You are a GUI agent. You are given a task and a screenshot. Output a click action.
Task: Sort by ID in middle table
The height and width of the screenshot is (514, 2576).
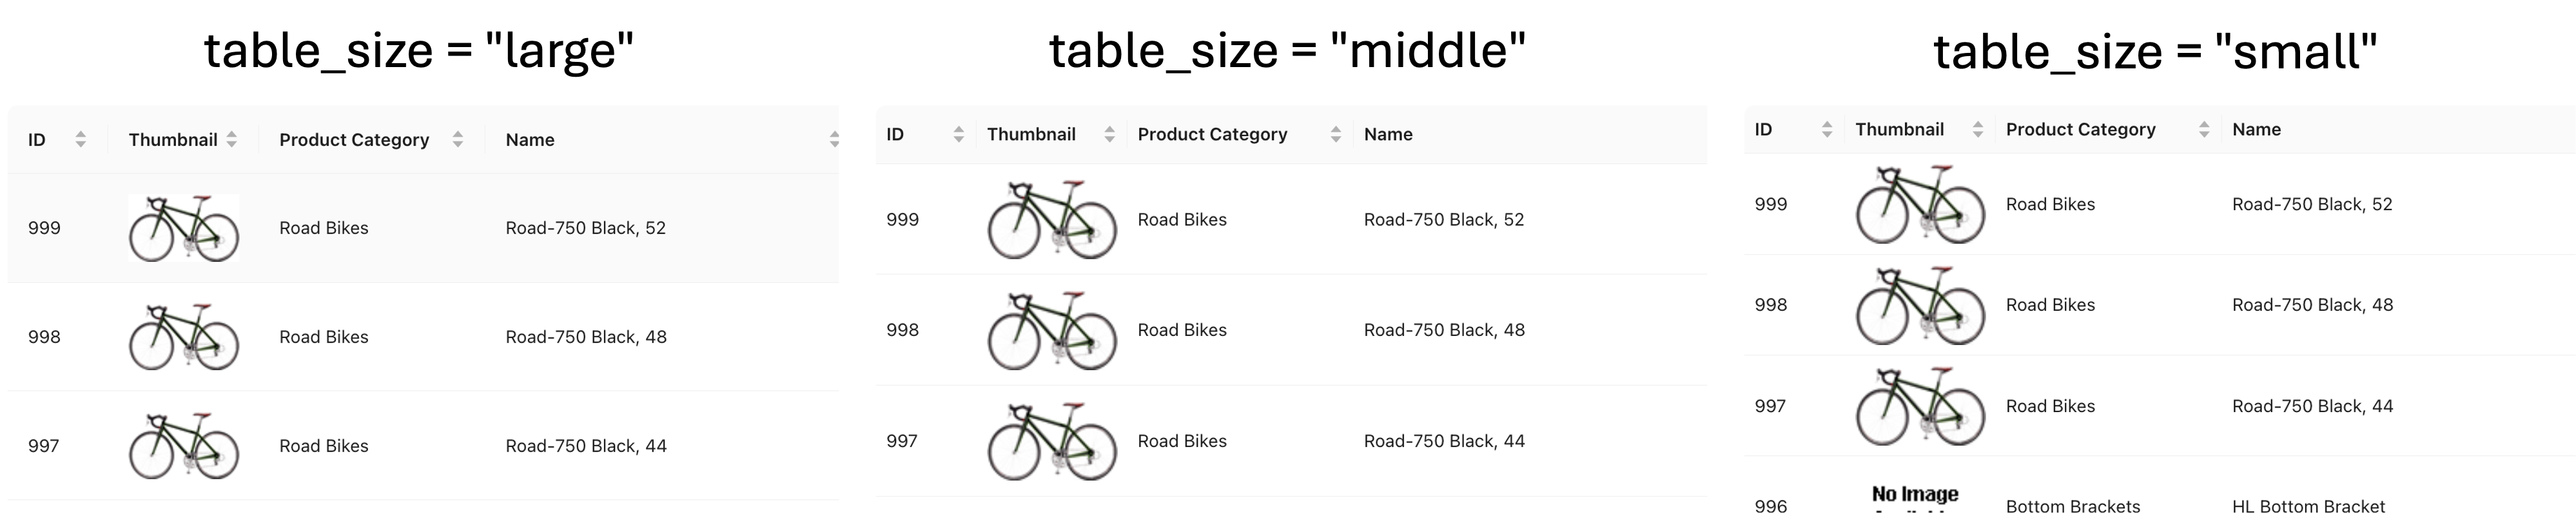pyautogui.click(x=958, y=134)
